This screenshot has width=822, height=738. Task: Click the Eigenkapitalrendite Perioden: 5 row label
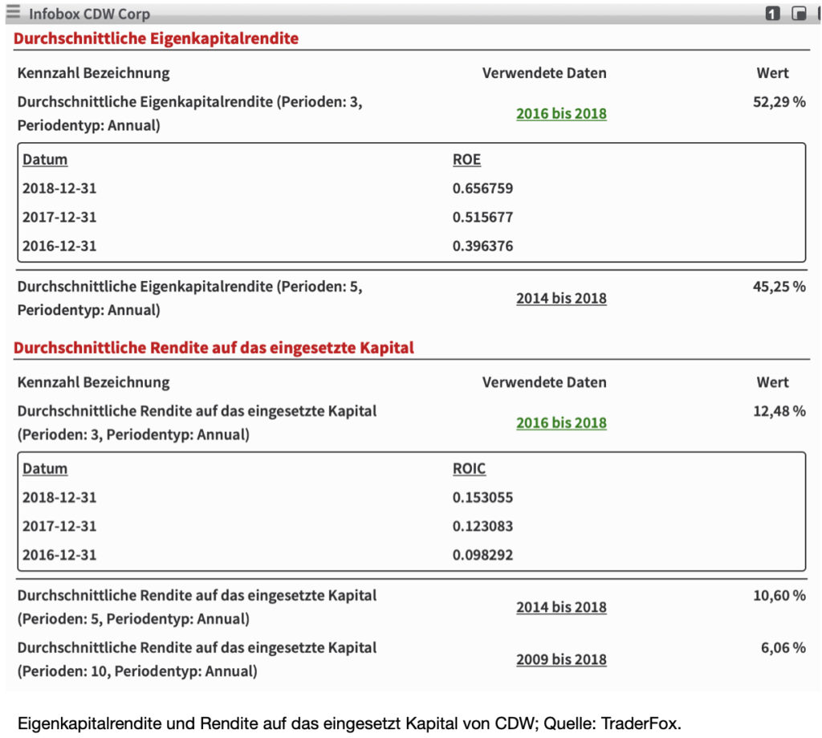click(189, 298)
